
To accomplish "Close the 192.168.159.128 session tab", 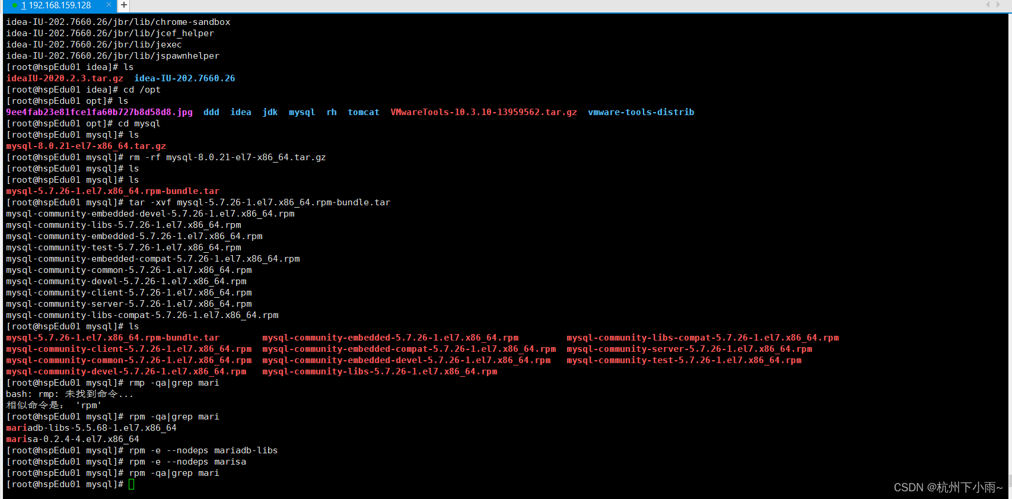I will point(109,5).
